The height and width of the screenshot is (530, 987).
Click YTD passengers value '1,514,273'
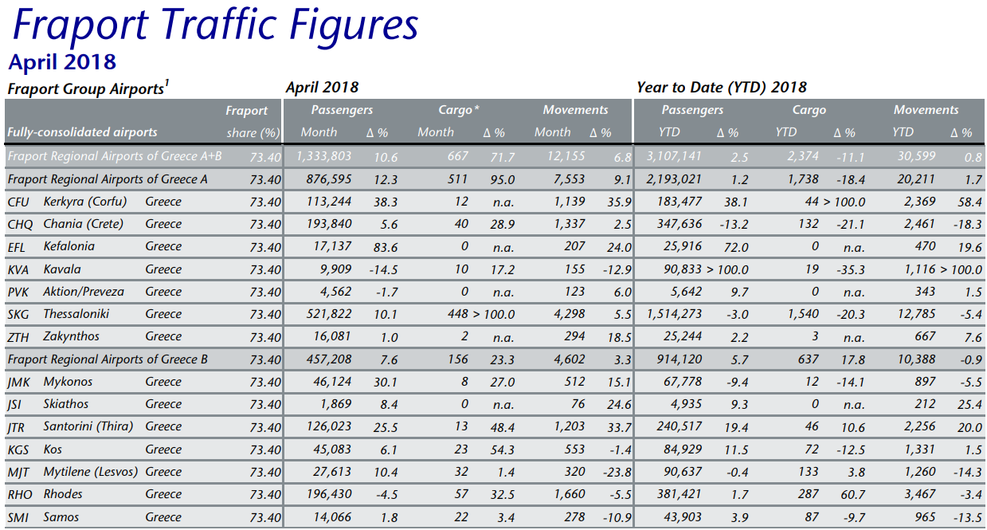point(674,314)
